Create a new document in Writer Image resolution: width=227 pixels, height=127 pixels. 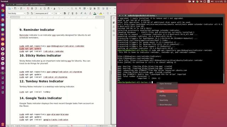click(10, 8)
